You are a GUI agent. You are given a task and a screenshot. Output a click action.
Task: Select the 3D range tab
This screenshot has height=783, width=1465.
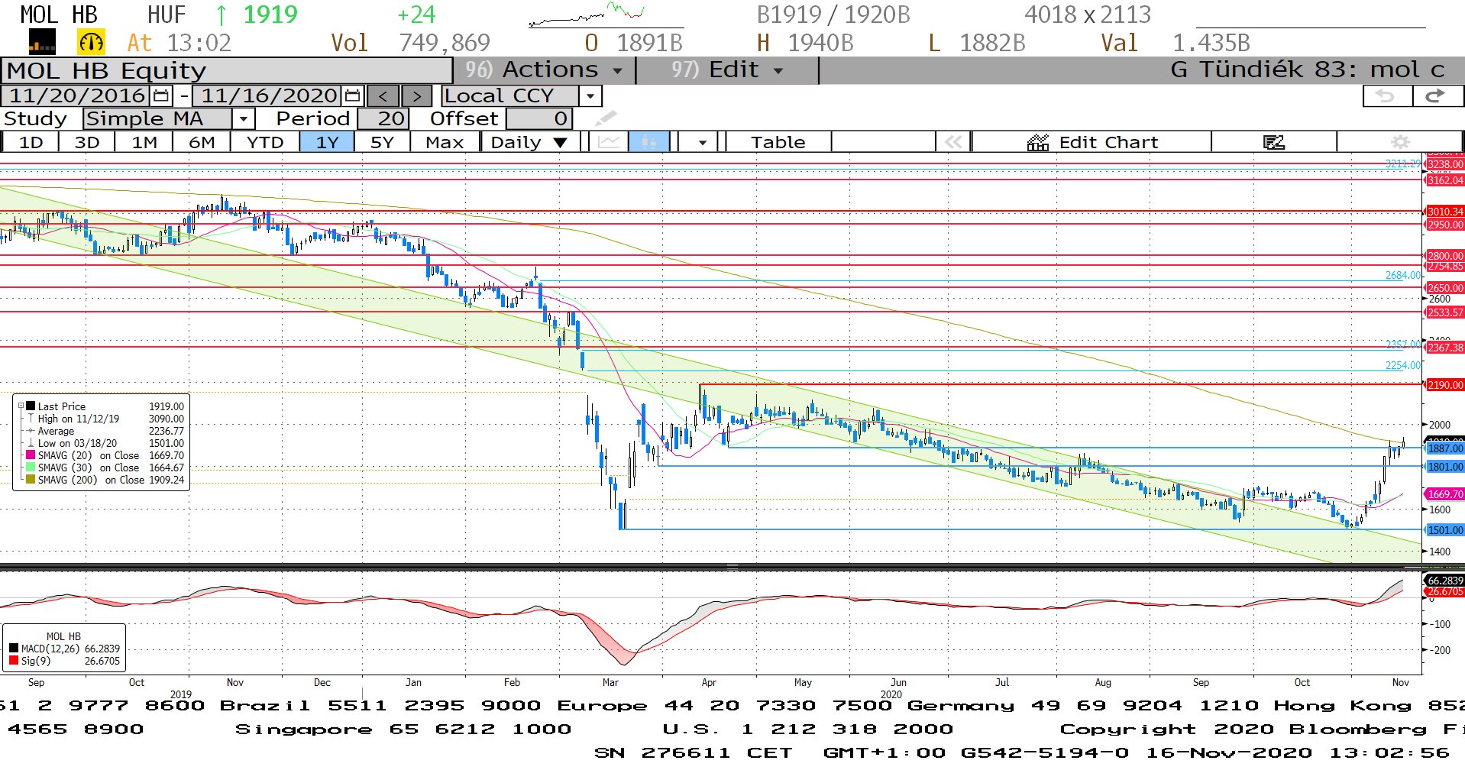[x=86, y=142]
